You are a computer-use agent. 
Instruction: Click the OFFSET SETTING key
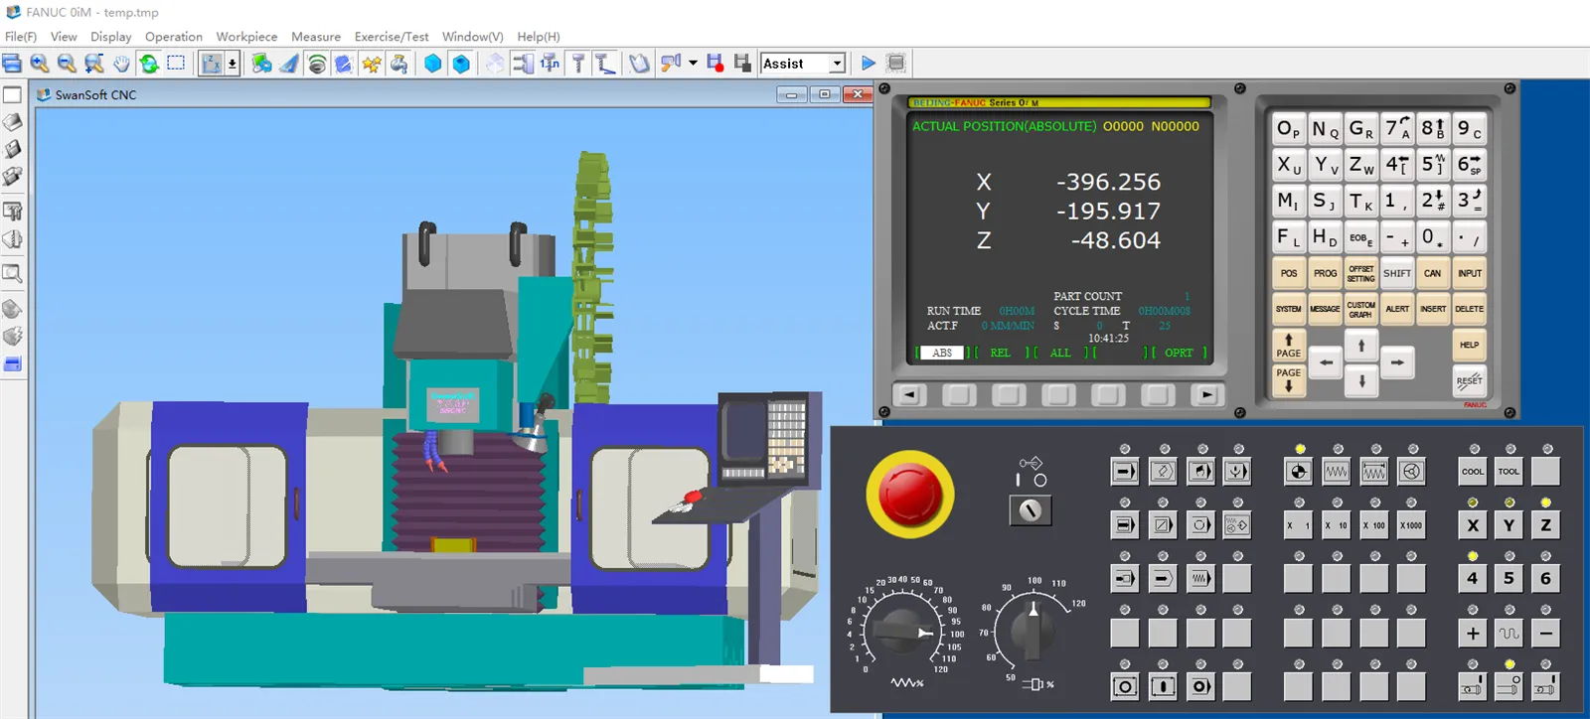(x=1361, y=273)
